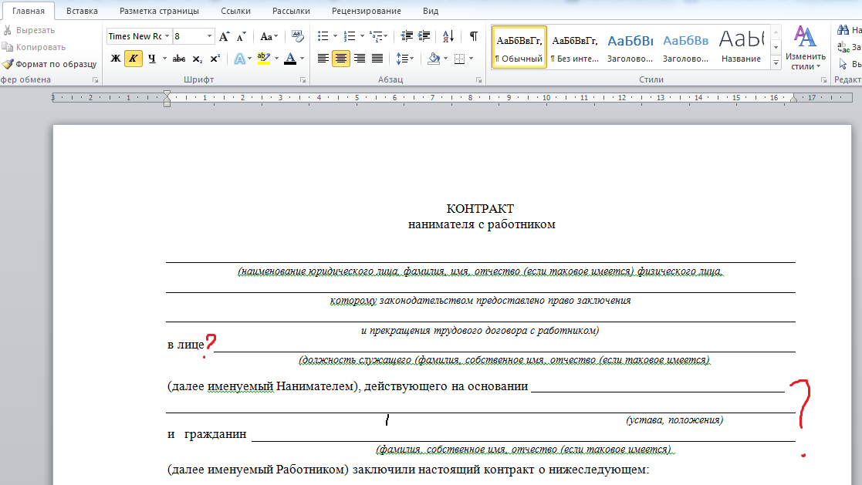The height and width of the screenshot is (485, 862).
Task: Toggle subscript formatting
Action: (198, 59)
